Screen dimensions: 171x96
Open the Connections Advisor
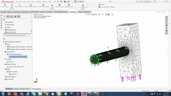tap(43, 6)
